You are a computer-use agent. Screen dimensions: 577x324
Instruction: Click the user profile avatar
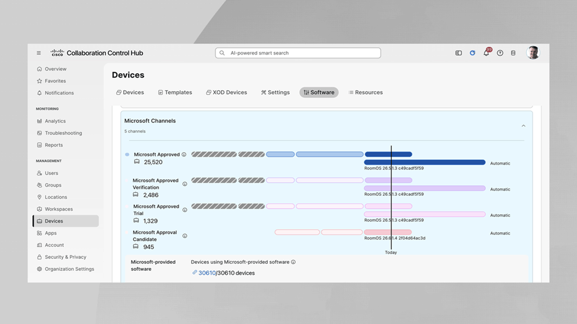point(533,53)
